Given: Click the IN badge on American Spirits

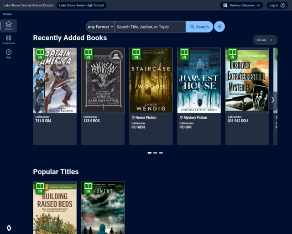Looking at the screenshot, I should [88, 54].
